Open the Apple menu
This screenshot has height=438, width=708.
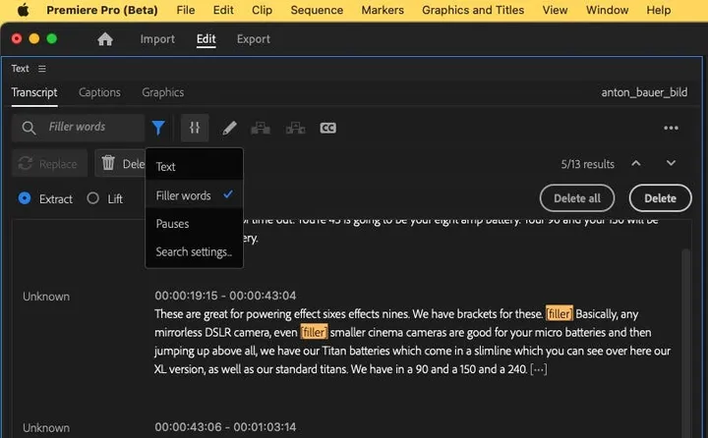[x=23, y=10]
